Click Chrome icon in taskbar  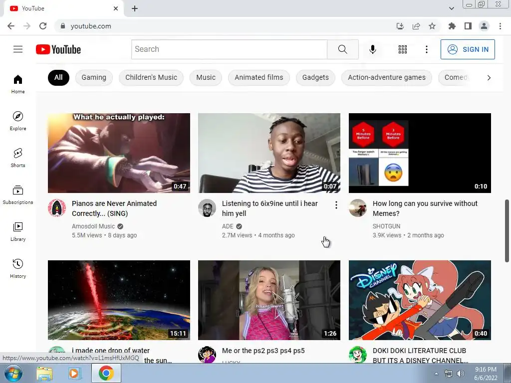coord(106,373)
